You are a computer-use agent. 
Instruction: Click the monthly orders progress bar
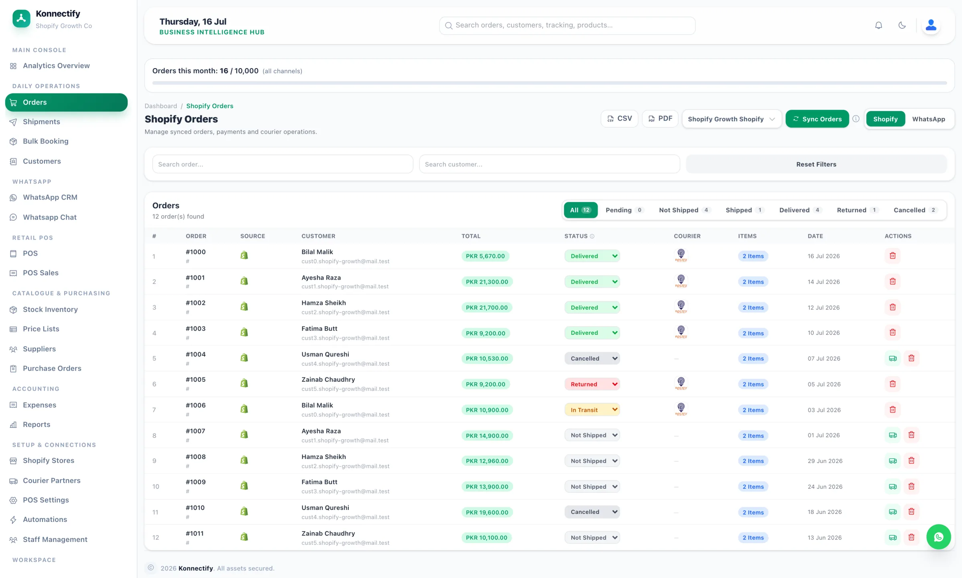(549, 83)
